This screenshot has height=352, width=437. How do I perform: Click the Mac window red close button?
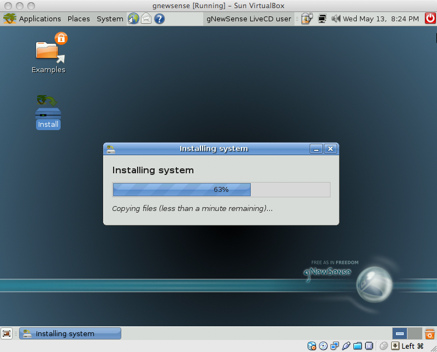click(x=8, y=5)
